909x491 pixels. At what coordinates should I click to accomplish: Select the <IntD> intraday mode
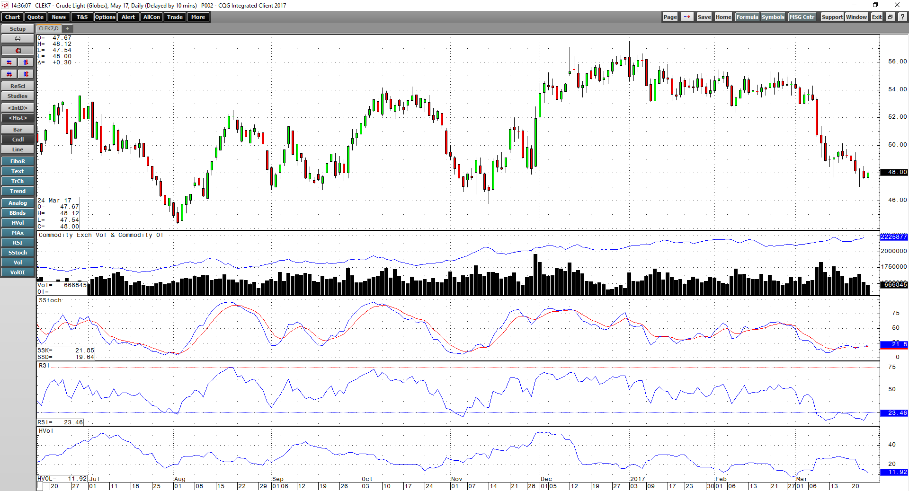coord(18,108)
